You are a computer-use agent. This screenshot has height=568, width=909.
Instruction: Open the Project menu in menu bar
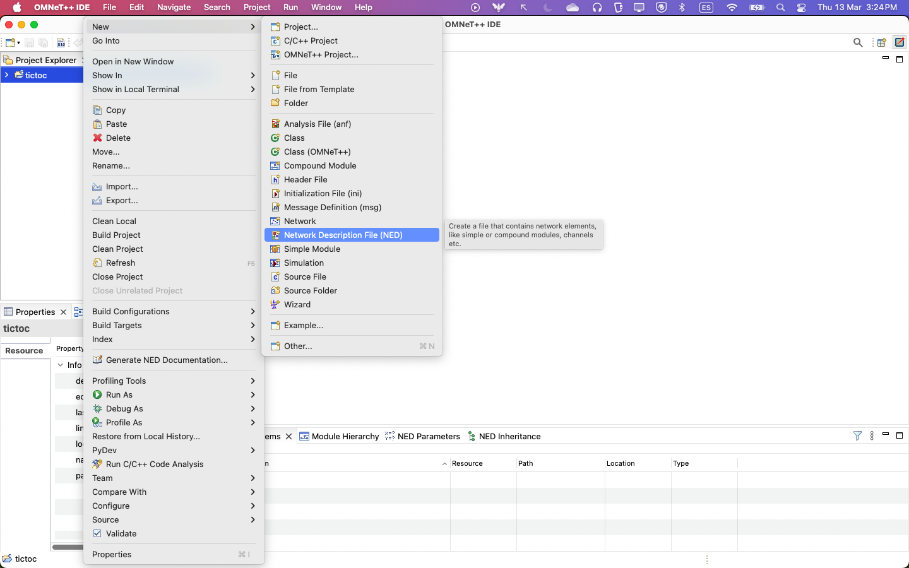pos(257,7)
